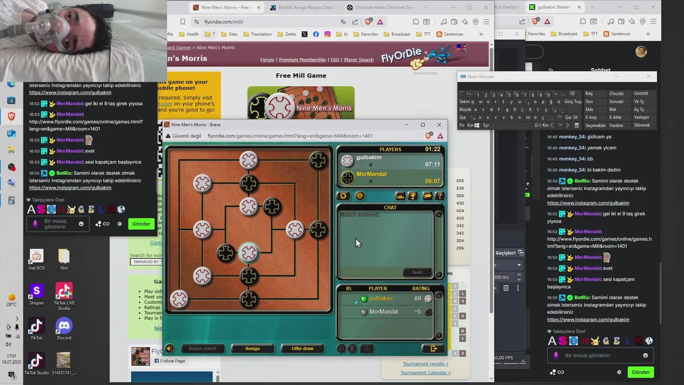
Task: Open the Instagram bookmark icon
Action: pyautogui.click(x=328, y=34)
